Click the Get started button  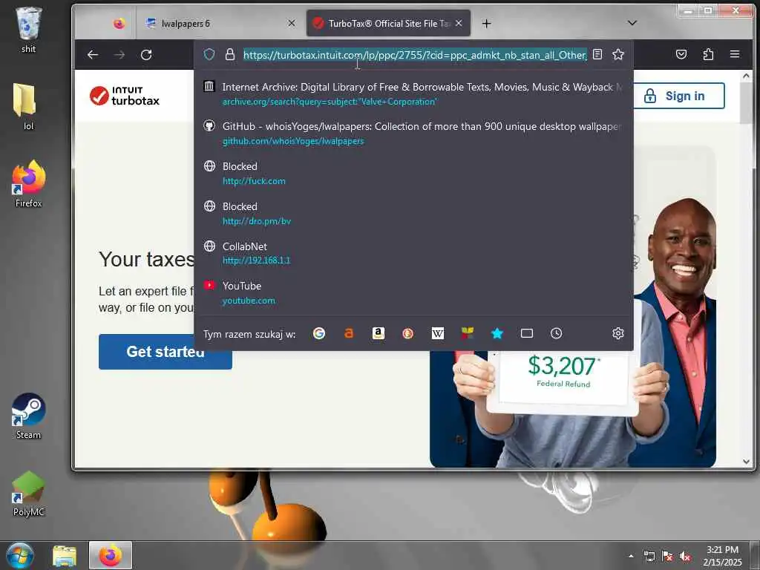pyautogui.click(x=166, y=352)
